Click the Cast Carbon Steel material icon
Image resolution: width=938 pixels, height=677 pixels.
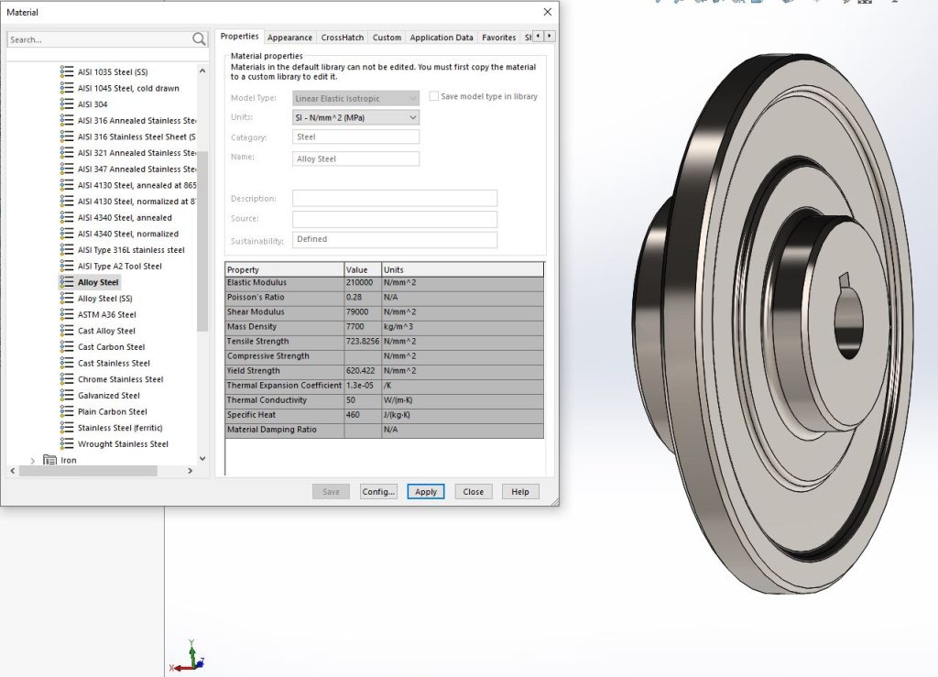coord(67,347)
